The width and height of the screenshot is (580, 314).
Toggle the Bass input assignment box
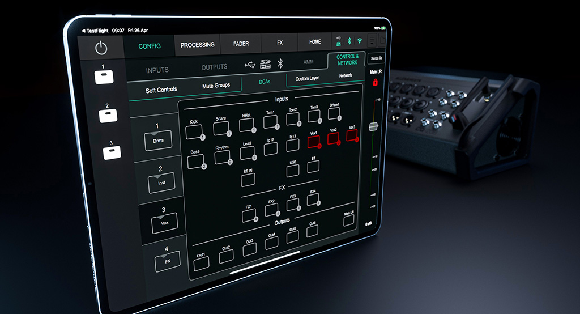click(195, 162)
